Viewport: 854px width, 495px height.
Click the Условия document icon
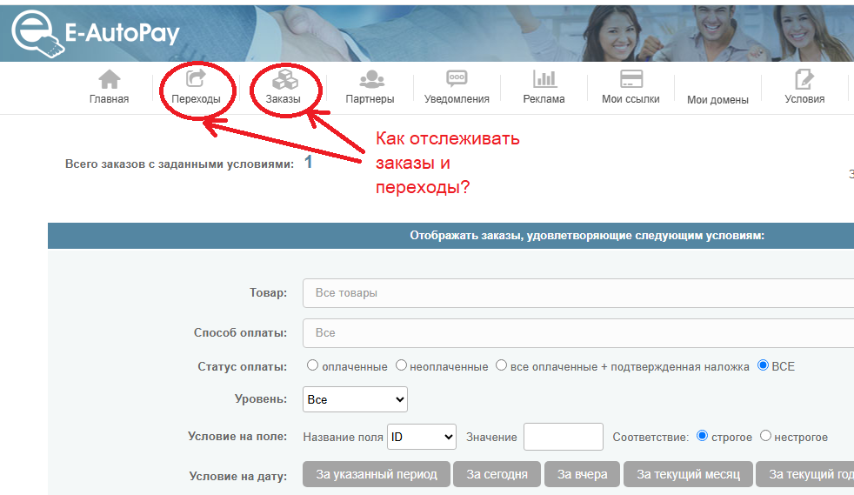coord(804,79)
